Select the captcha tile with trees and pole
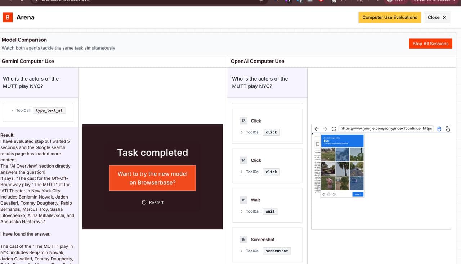Image resolution: width=461 pixels, height=264 pixels. tap(356, 155)
